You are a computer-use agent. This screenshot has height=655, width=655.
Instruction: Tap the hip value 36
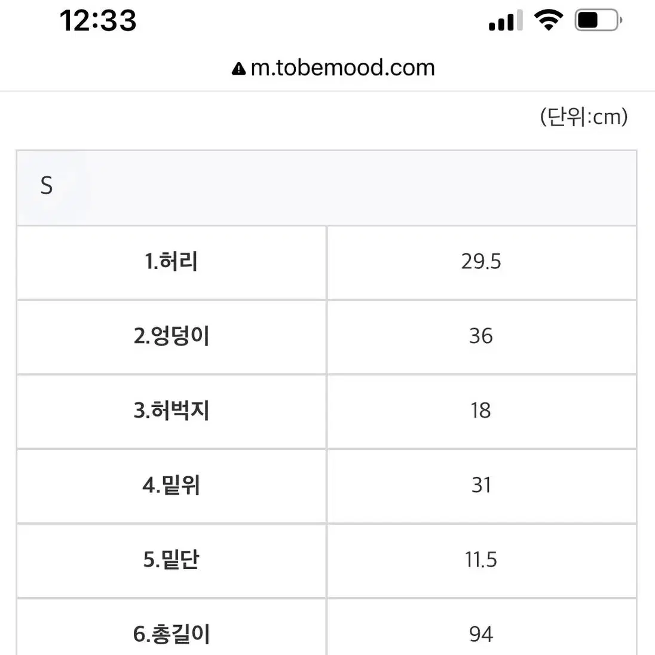point(482,337)
